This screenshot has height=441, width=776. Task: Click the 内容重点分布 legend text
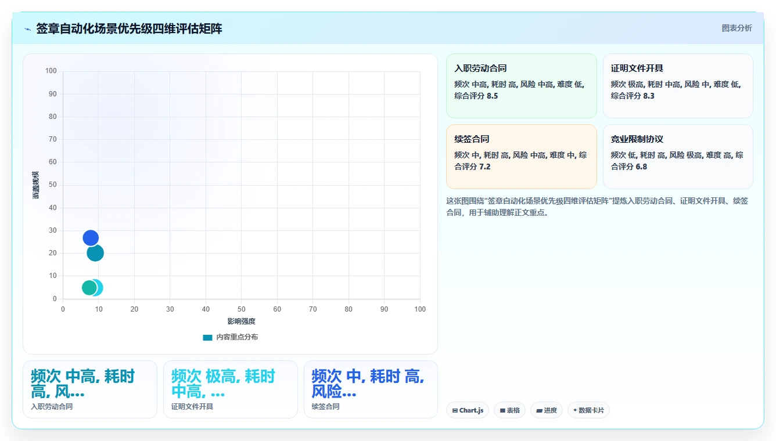[x=237, y=337]
